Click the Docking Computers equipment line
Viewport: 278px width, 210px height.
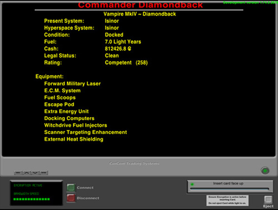[x=69, y=118]
